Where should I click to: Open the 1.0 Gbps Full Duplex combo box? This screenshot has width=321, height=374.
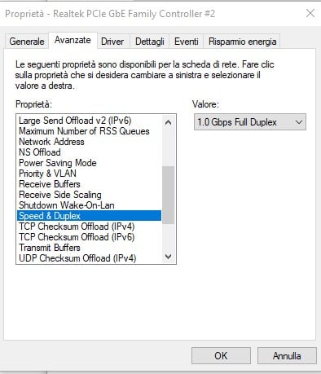(x=250, y=122)
